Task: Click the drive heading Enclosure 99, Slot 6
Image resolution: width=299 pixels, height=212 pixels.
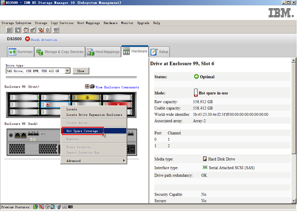Action: 182,63
